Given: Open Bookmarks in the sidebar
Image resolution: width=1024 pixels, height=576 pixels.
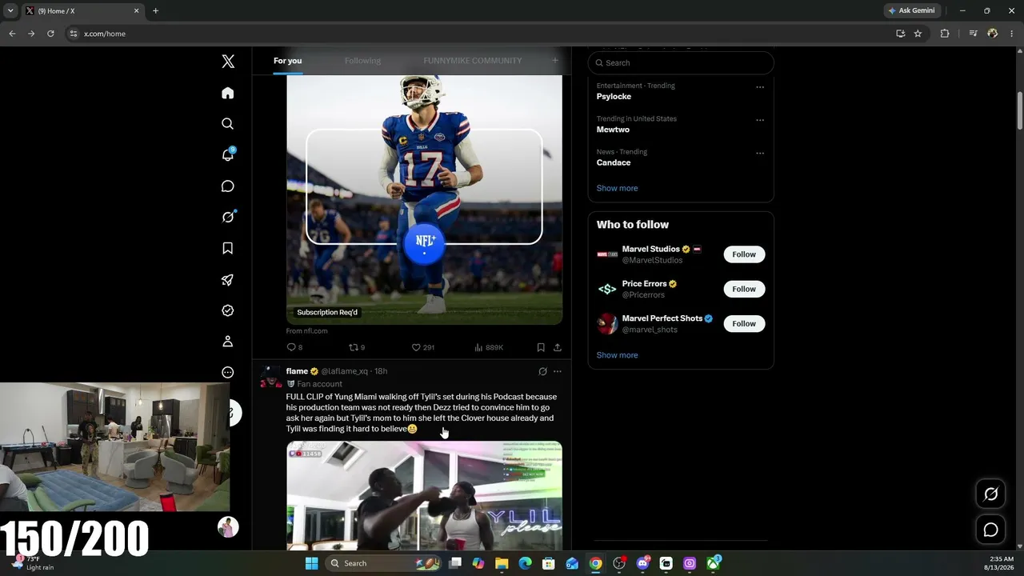Looking at the screenshot, I should tap(228, 249).
